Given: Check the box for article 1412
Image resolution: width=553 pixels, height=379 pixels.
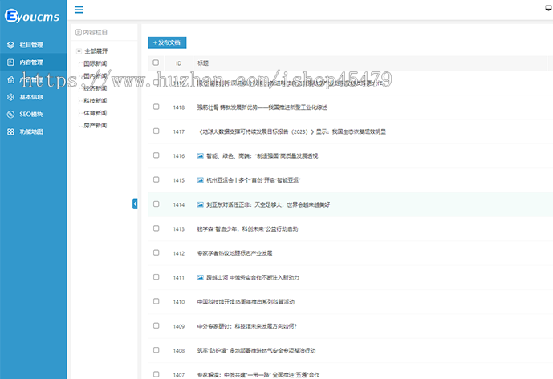Looking at the screenshot, I should pos(157,252).
